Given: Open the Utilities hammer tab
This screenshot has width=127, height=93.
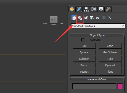Looking at the screenshot, I should (x=108, y=9).
